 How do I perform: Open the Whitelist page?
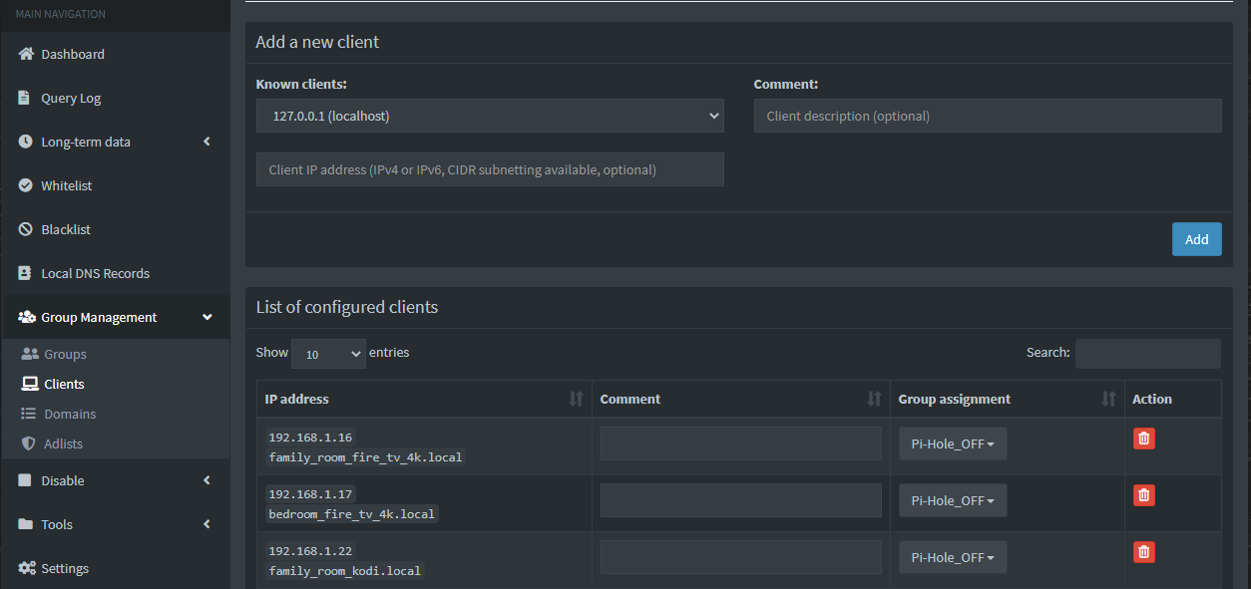coord(66,185)
